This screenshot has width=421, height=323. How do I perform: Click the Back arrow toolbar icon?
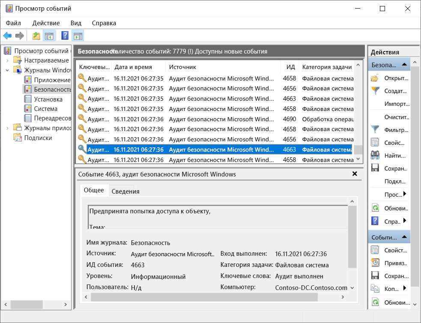pos(8,36)
